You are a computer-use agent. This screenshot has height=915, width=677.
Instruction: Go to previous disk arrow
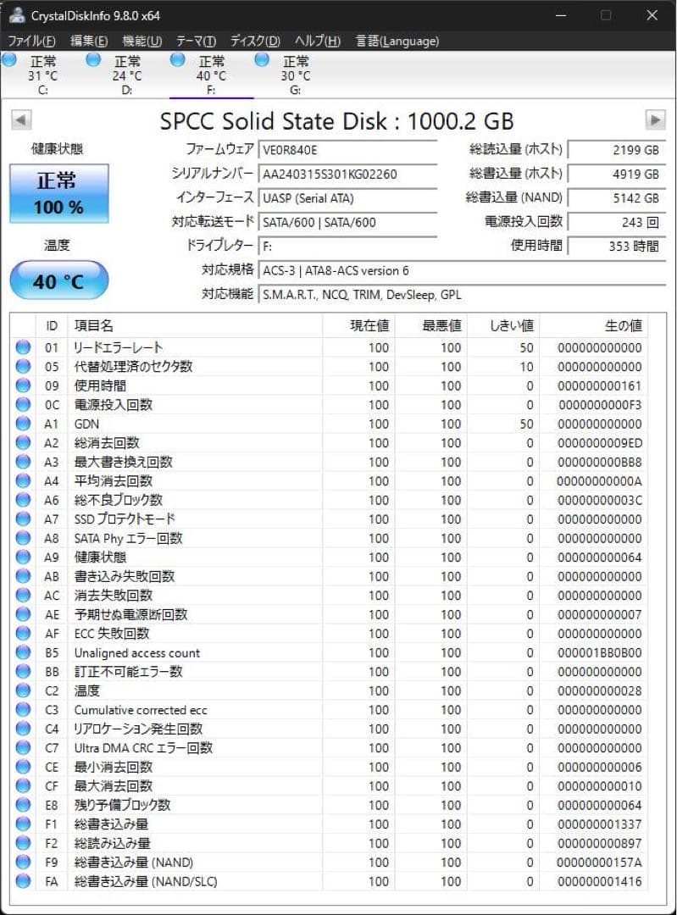click(x=21, y=120)
